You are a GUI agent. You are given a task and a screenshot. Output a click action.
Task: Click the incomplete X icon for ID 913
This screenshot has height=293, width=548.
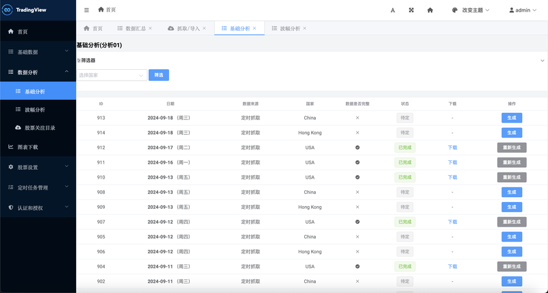(358, 118)
